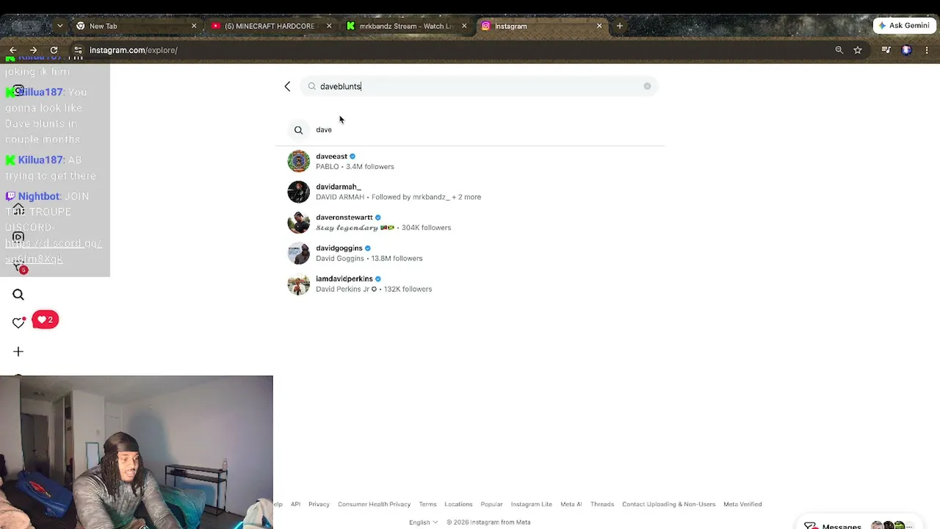Open the Privacy footer link

[x=319, y=504]
